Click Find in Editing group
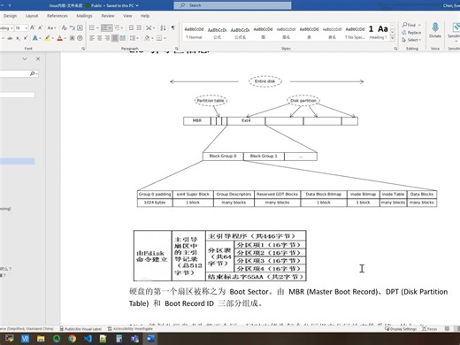Screen dimensions: 460x345 point(410,25)
